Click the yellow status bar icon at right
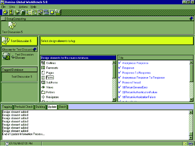This screenshot has width=195, height=146. tap(185, 144)
